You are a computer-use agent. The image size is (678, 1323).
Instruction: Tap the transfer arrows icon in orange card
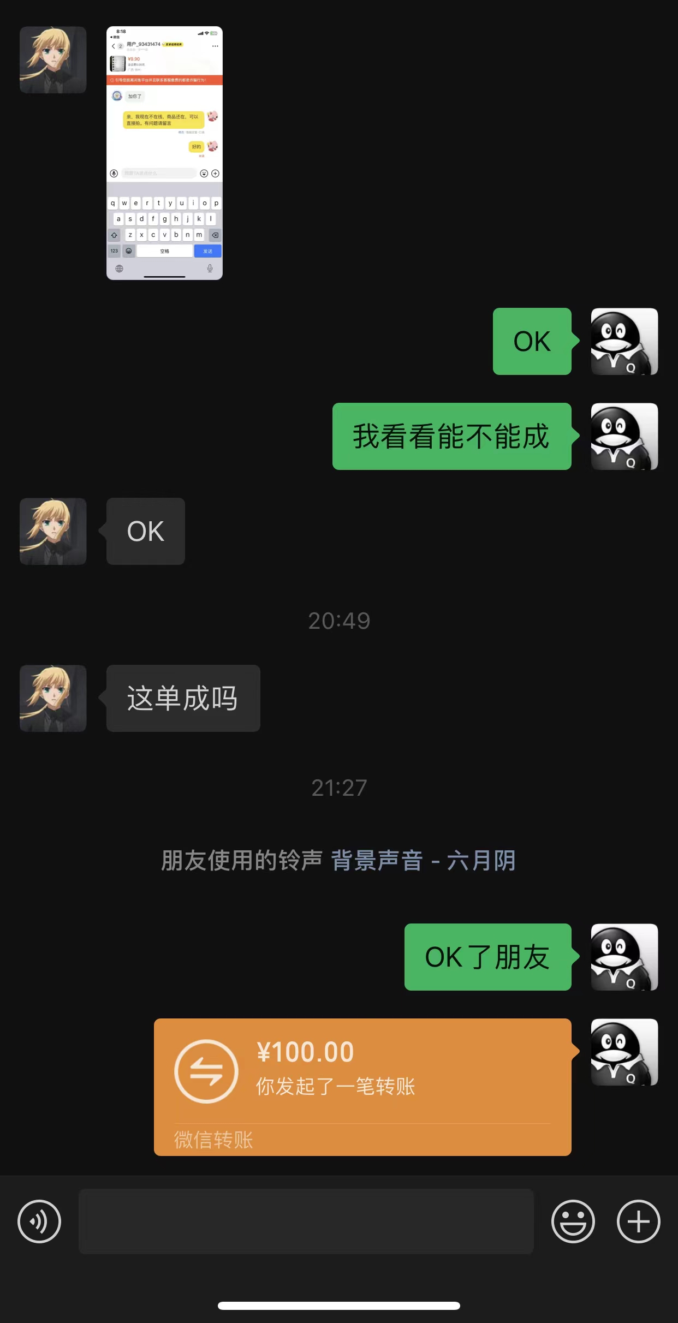(206, 1071)
